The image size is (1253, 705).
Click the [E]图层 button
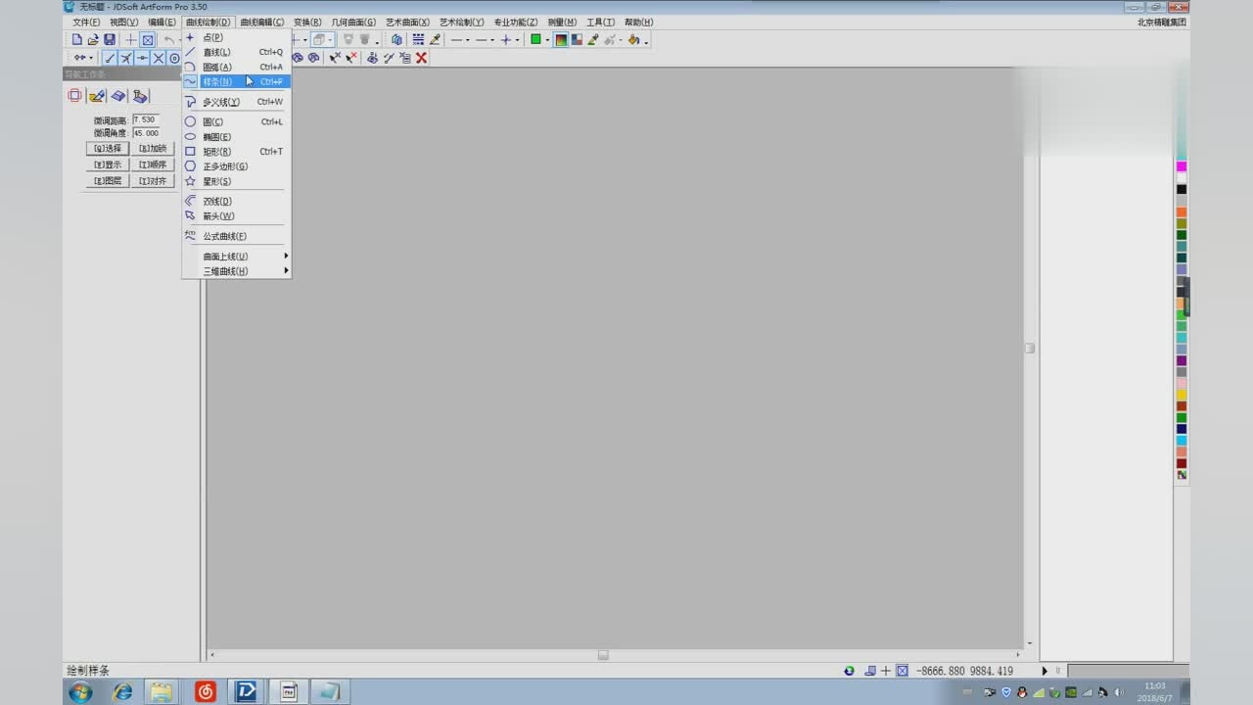pos(108,181)
